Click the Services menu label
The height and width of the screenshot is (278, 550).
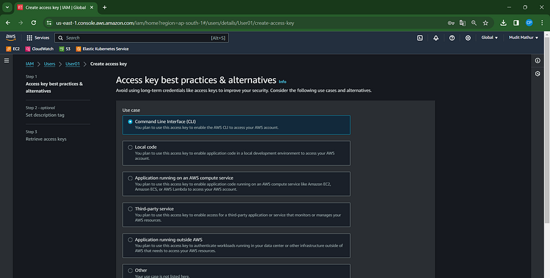(41, 38)
